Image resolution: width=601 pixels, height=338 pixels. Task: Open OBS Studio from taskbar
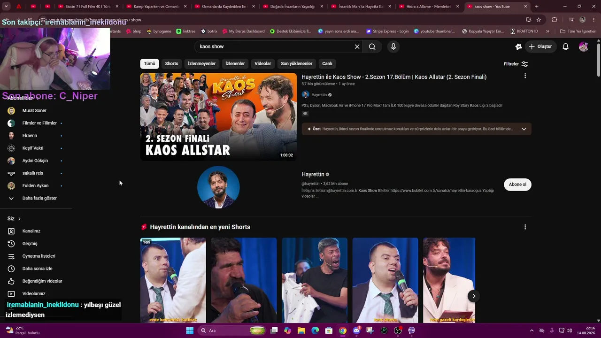click(x=398, y=330)
